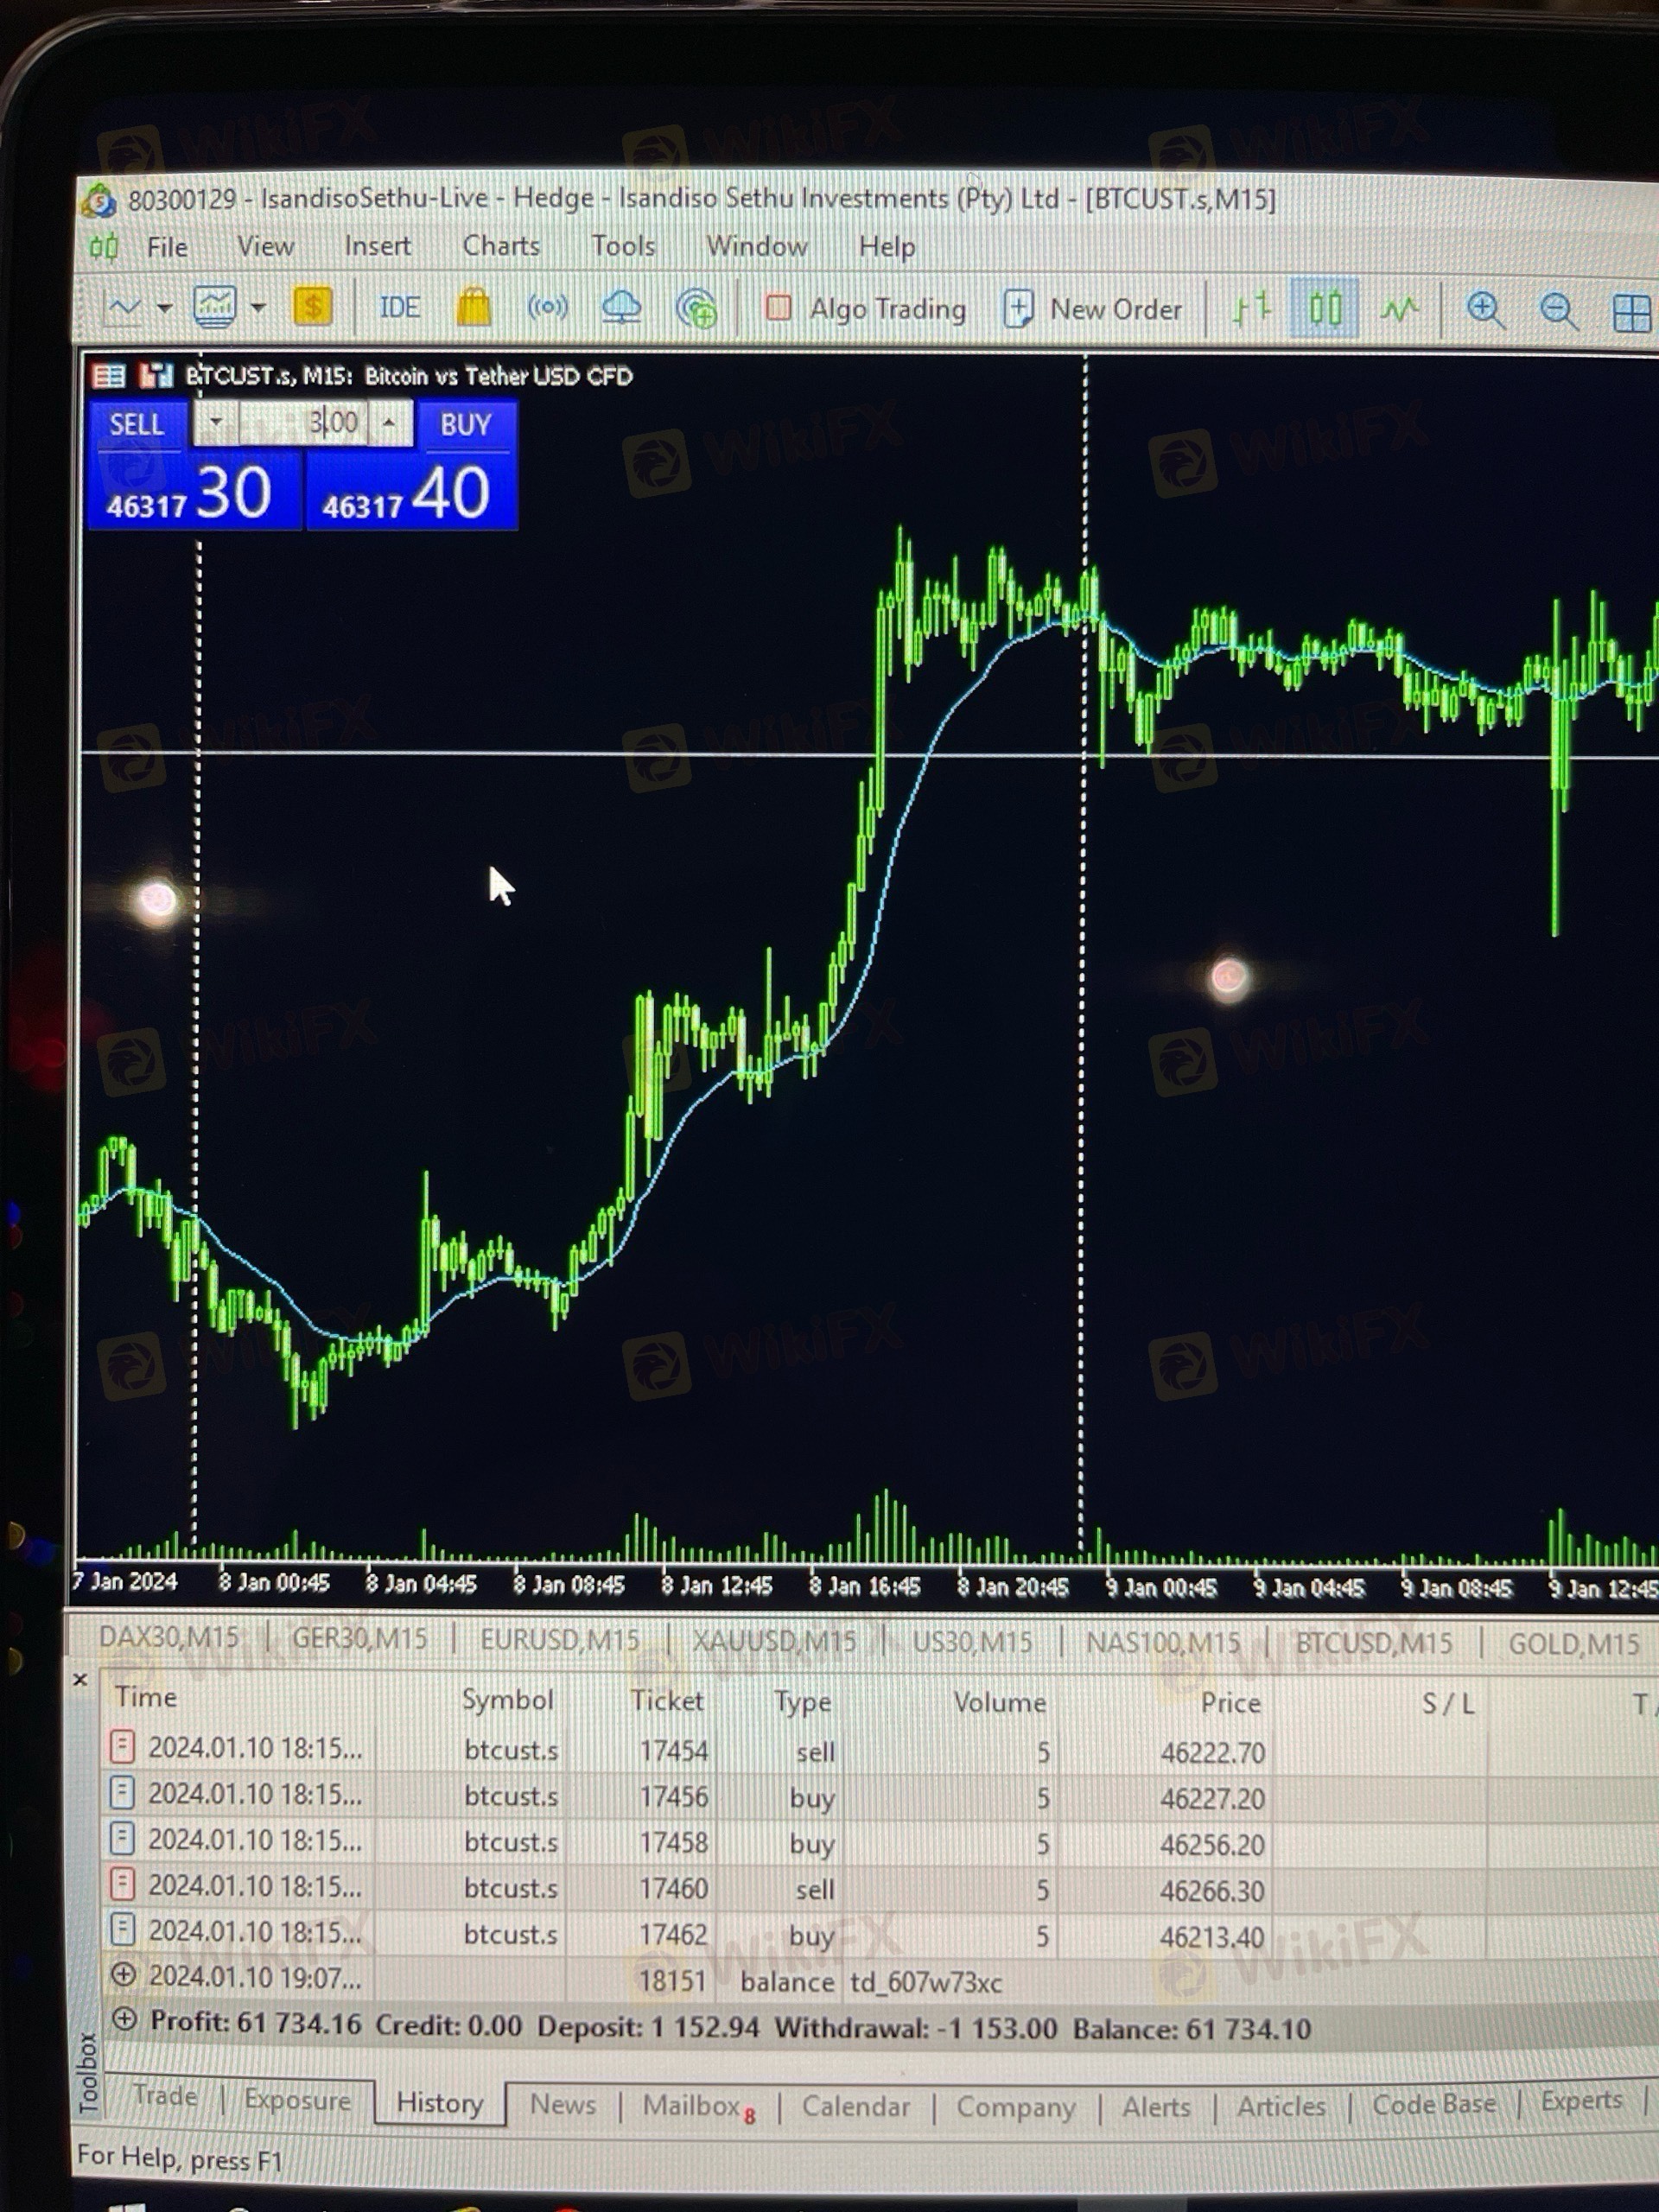The width and height of the screenshot is (1659, 2212).
Task: Click the sell price 46317 30 panel
Action: [x=194, y=491]
